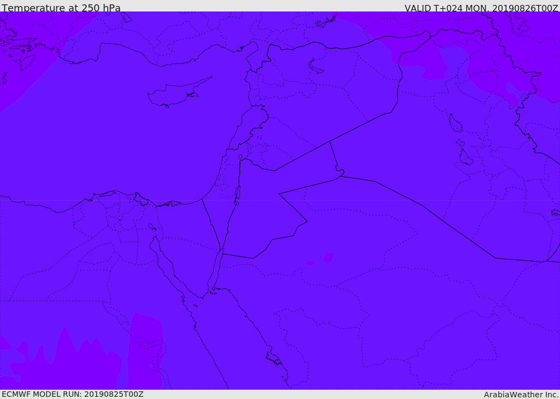Click the Dead Sea outline
Image resolution: width=560 pixels, height=399 pixels.
237,195
